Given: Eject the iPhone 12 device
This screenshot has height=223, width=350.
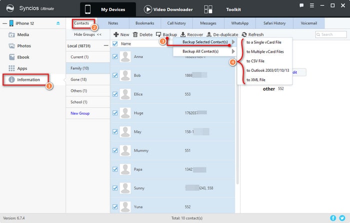Looking at the screenshot, I should point(58,23).
